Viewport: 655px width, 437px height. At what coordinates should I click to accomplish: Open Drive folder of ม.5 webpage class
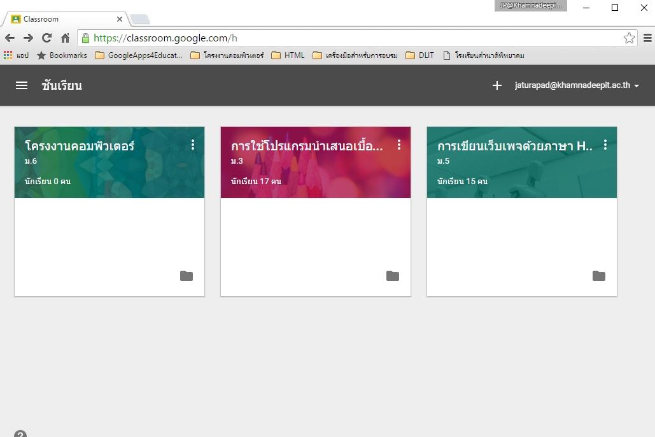click(x=598, y=276)
